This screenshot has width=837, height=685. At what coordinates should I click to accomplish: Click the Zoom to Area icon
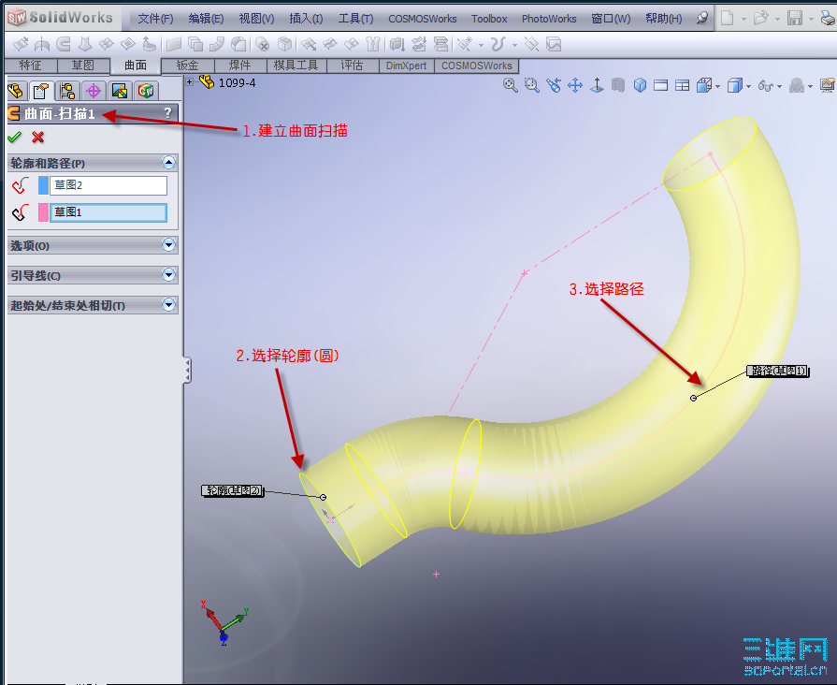532,85
